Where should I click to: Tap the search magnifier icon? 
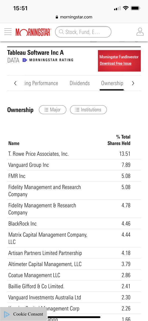(x=61, y=32)
